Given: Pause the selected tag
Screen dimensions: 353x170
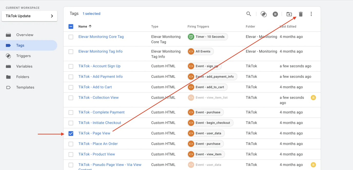Looking at the screenshot, I should pos(275,14).
